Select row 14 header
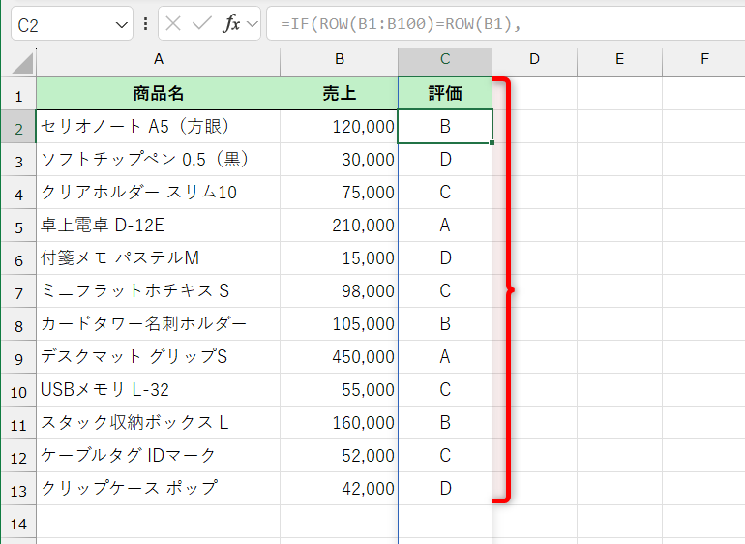 18,522
